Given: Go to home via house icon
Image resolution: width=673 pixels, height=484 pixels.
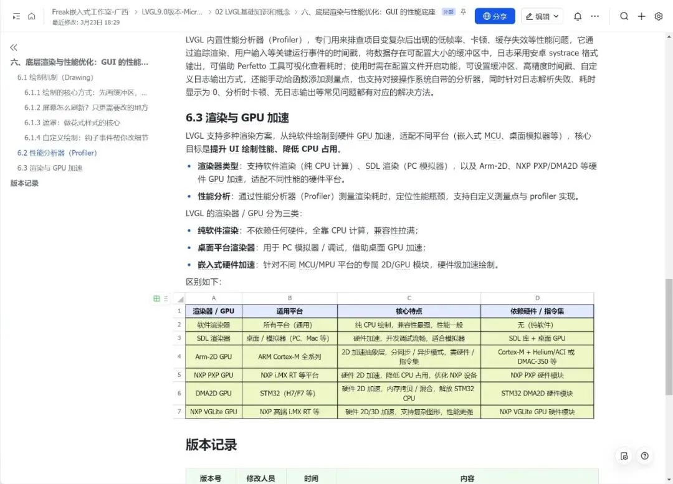Looking at the screenshot, I should pyautogui.click(x=31, y=16).
